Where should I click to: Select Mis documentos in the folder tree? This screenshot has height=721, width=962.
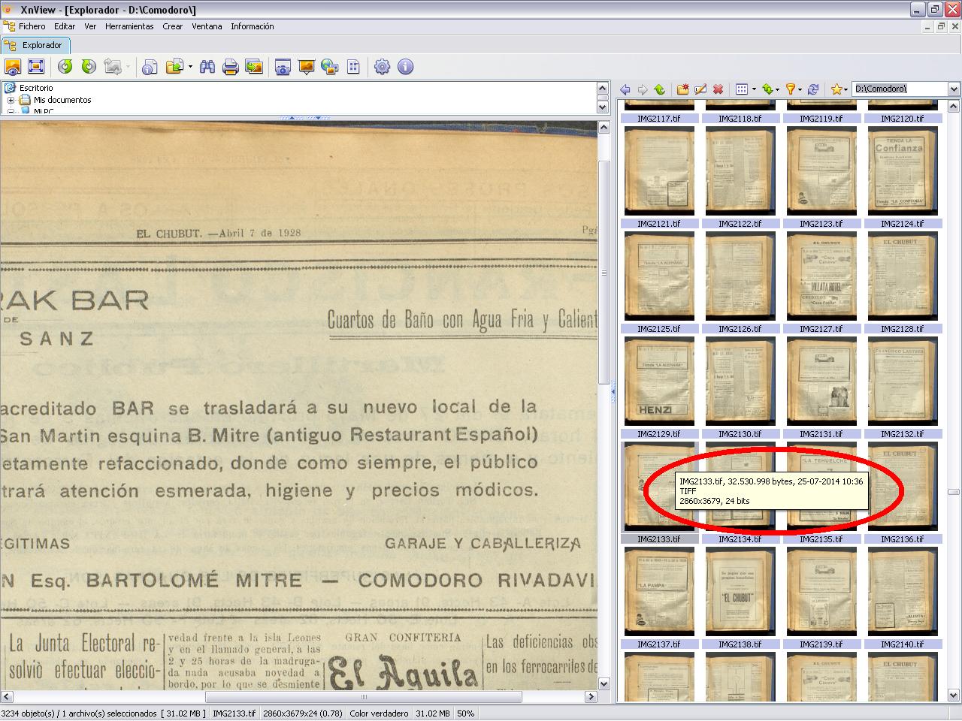[62, 100]
